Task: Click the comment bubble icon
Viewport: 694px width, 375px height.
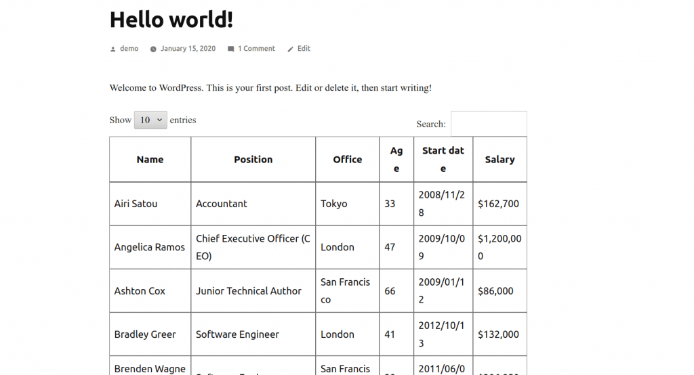Action: click(230, 49)
